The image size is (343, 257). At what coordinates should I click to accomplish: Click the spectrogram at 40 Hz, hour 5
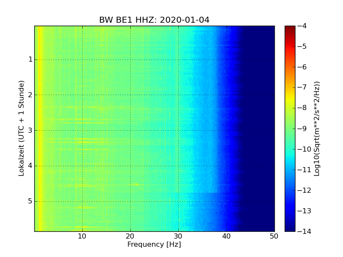coord(227,201)
